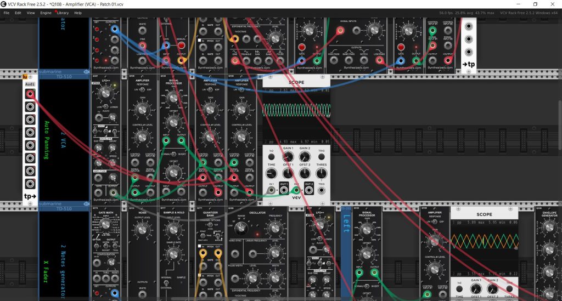
Task: Click the horizontal scrollbar at the bottom
Action: [256, 299]
